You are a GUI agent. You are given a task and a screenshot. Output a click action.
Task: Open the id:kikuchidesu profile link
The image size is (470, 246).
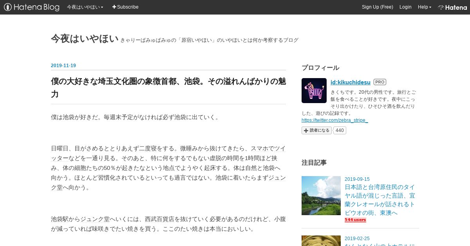click(x=351, y=82)
